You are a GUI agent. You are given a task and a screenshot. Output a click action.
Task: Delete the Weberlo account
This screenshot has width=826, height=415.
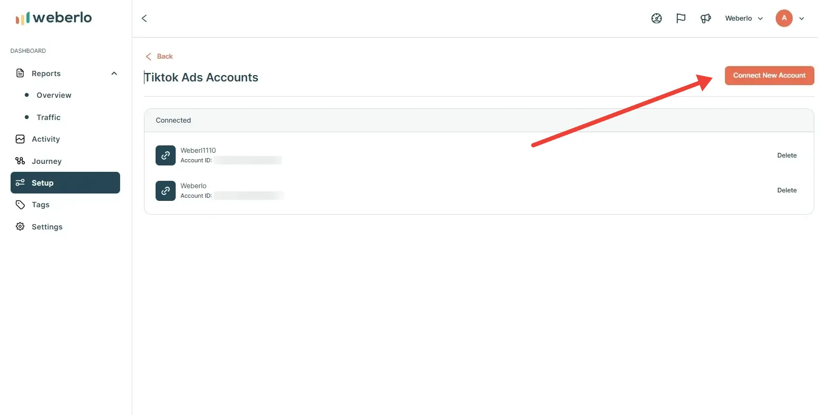pos(787,190)
